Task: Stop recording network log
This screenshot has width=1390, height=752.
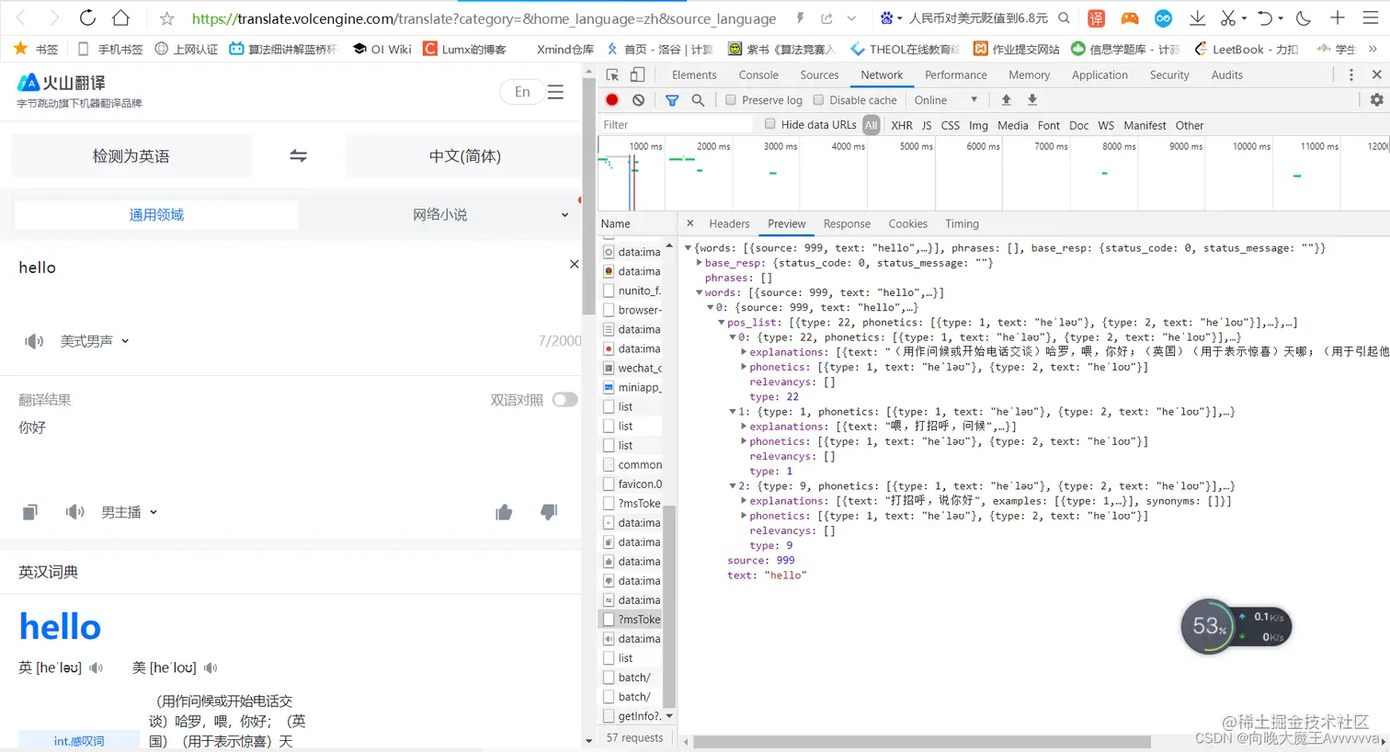Action: [x=612, y=99]
